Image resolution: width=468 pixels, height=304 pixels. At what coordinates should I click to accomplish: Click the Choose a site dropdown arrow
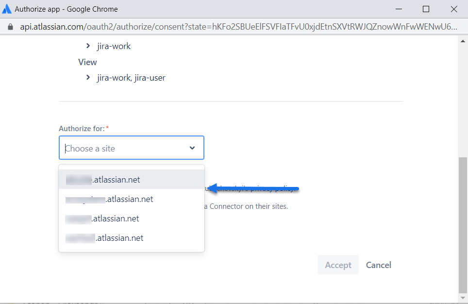[x=192, y=148]
